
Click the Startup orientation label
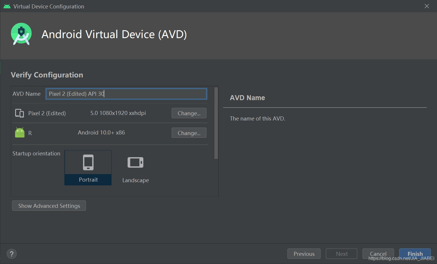tap(36, 153)
